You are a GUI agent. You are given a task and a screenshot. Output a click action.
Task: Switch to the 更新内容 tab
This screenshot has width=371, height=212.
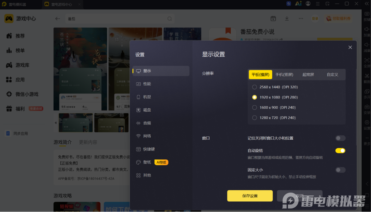coord(88,142)
